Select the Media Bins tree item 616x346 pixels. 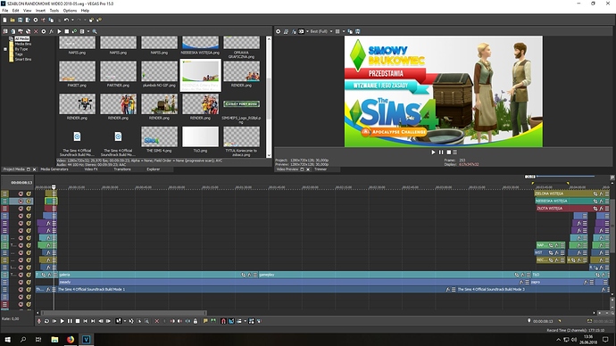point(23,44)
